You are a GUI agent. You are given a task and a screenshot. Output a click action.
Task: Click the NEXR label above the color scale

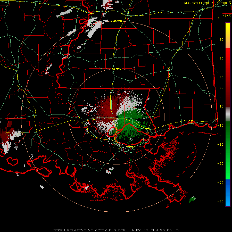[x=226, y=15]
